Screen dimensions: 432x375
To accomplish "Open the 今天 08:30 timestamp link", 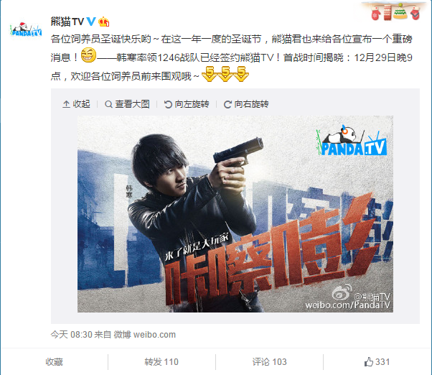I will [71, 335].
